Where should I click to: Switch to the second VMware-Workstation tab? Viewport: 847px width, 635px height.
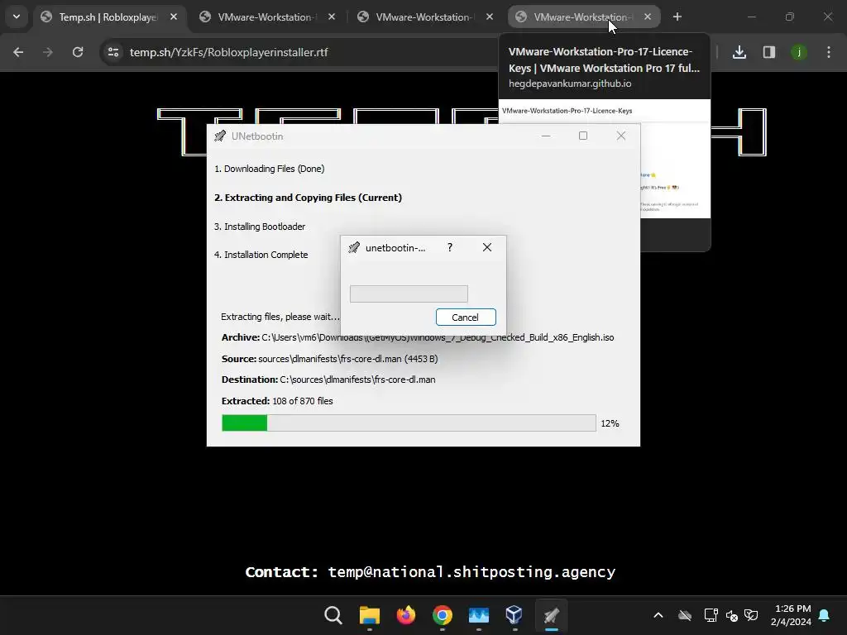pyautogui.click(x=265, y=17)
